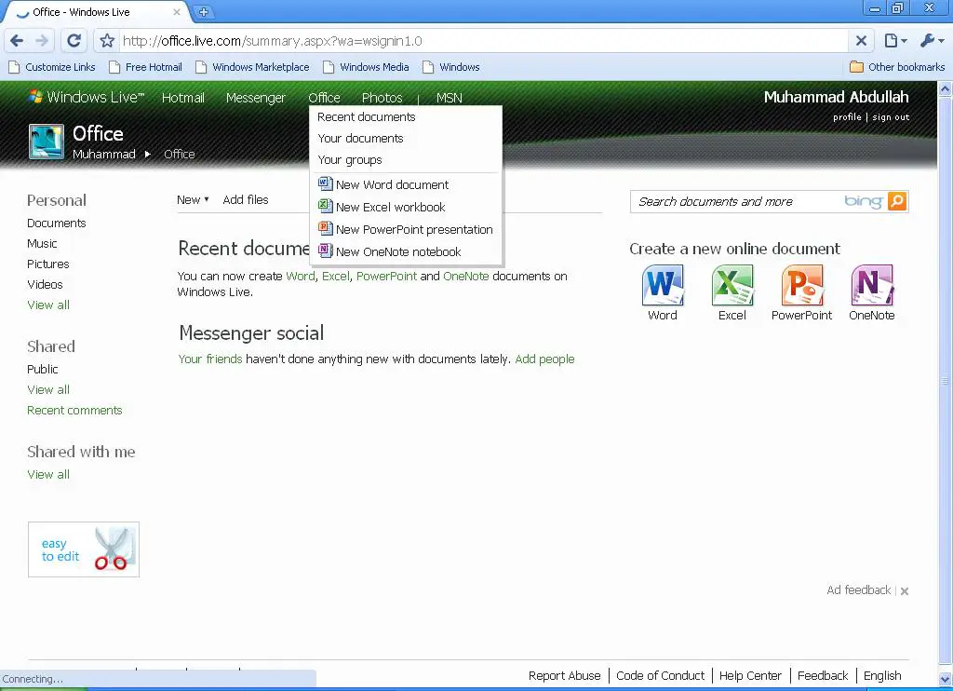Open Hotmail from the Windows Live header
Viewport: 953px width, 691px height.
point(182,98)
